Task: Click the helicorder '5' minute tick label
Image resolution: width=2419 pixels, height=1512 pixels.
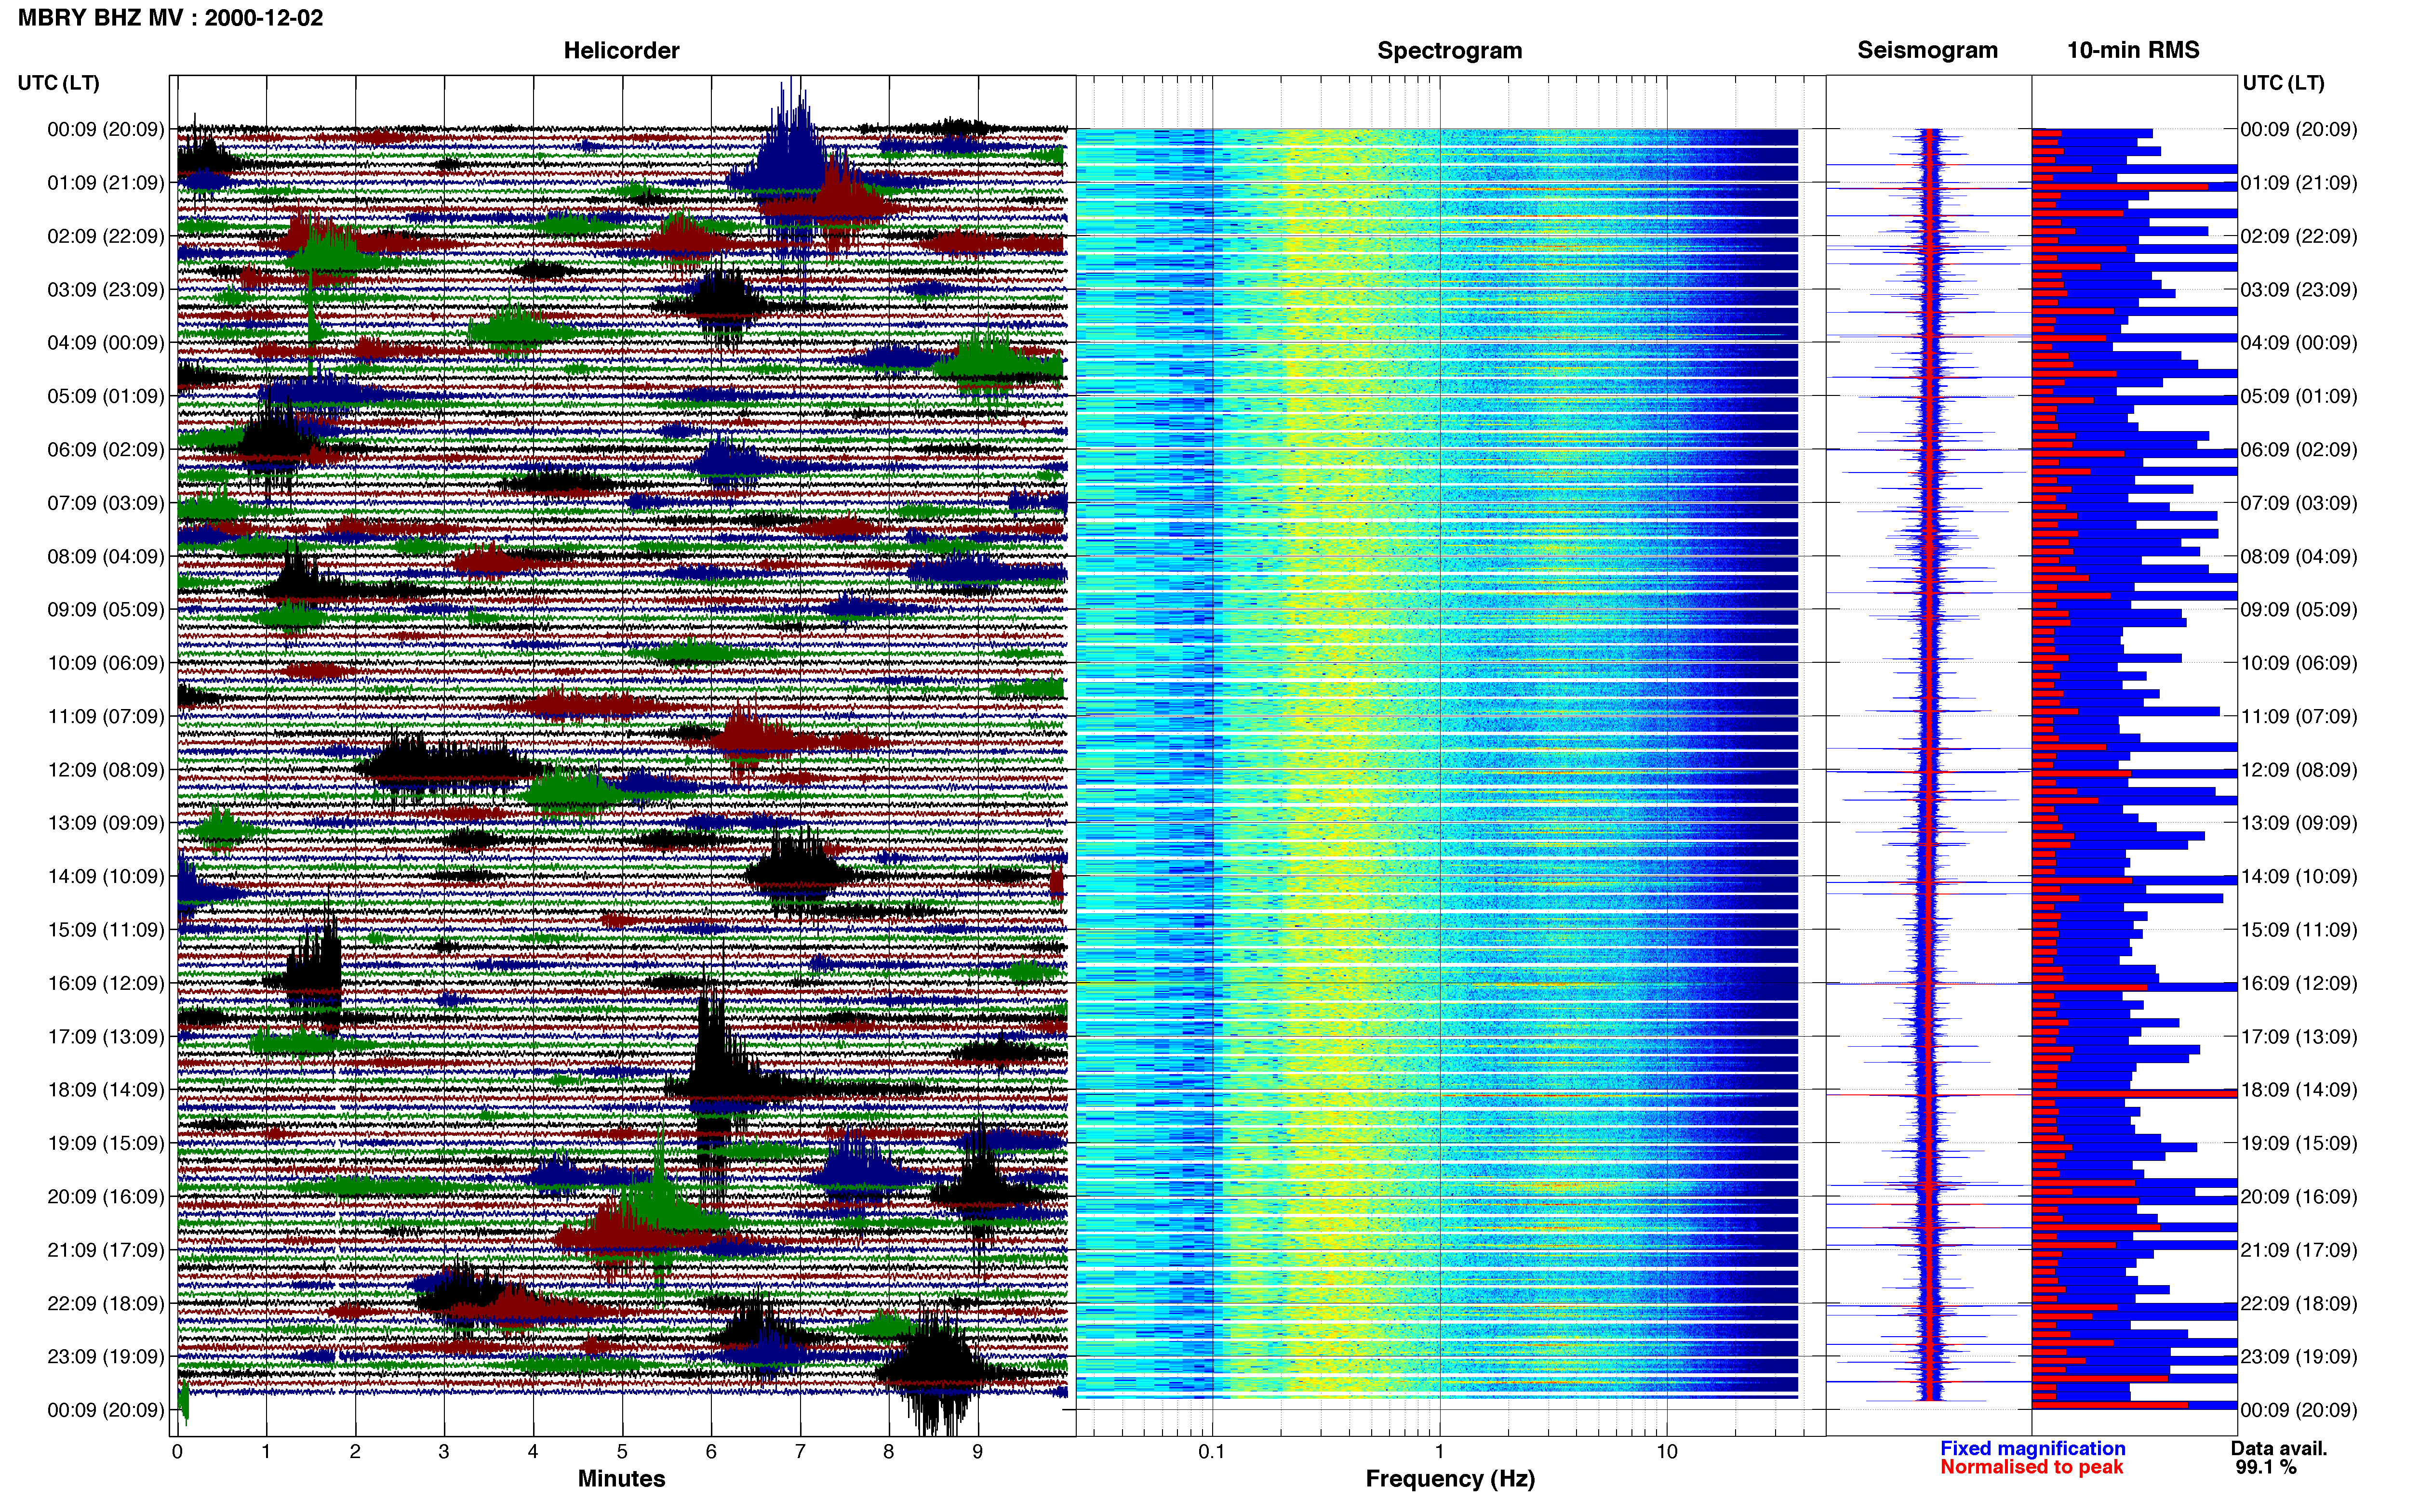Action: (622, 1452)
